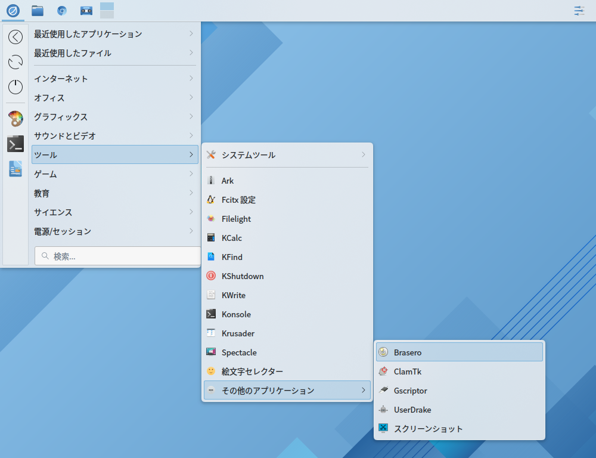Open the サイエンス category
The height and width of the screenshot is (458, 596).
[115, 212]
